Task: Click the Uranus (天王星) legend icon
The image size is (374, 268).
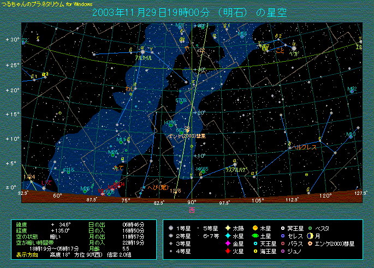Action: click(x=255, y=243)
